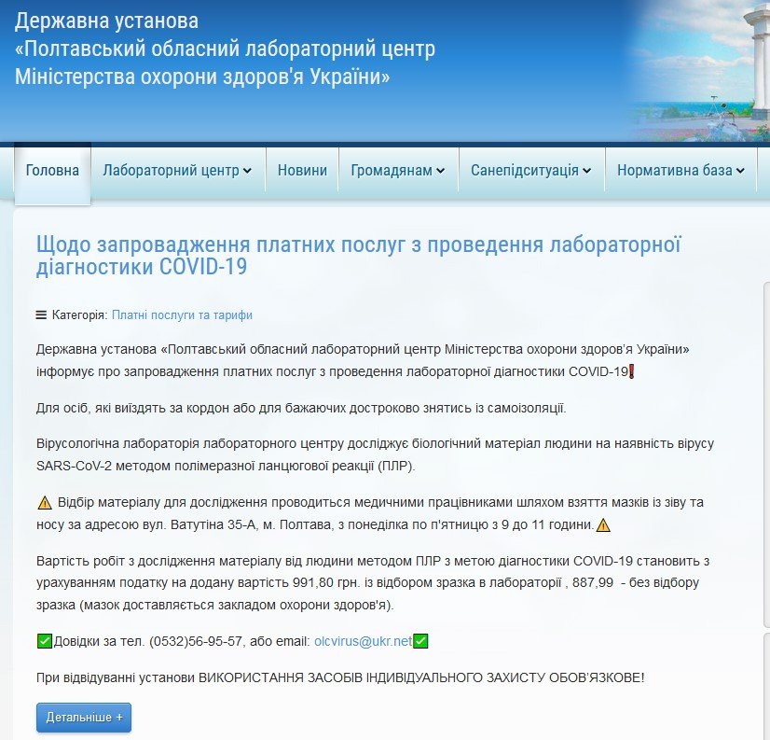The width and height of the screenshot is (770, 740).
Task: Expand the Лабораторний центр dropdown menu
Action: tap(177, 171)
